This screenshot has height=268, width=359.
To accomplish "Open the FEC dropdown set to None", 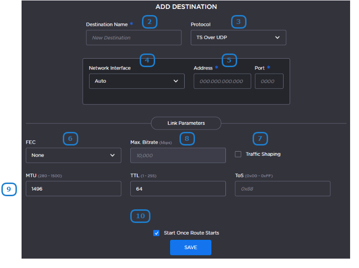I will click(73, 155).
